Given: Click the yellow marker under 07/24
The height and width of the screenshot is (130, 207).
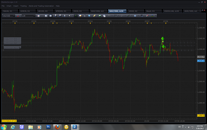Looking at the screenshot, I should (x=90, y=24).
